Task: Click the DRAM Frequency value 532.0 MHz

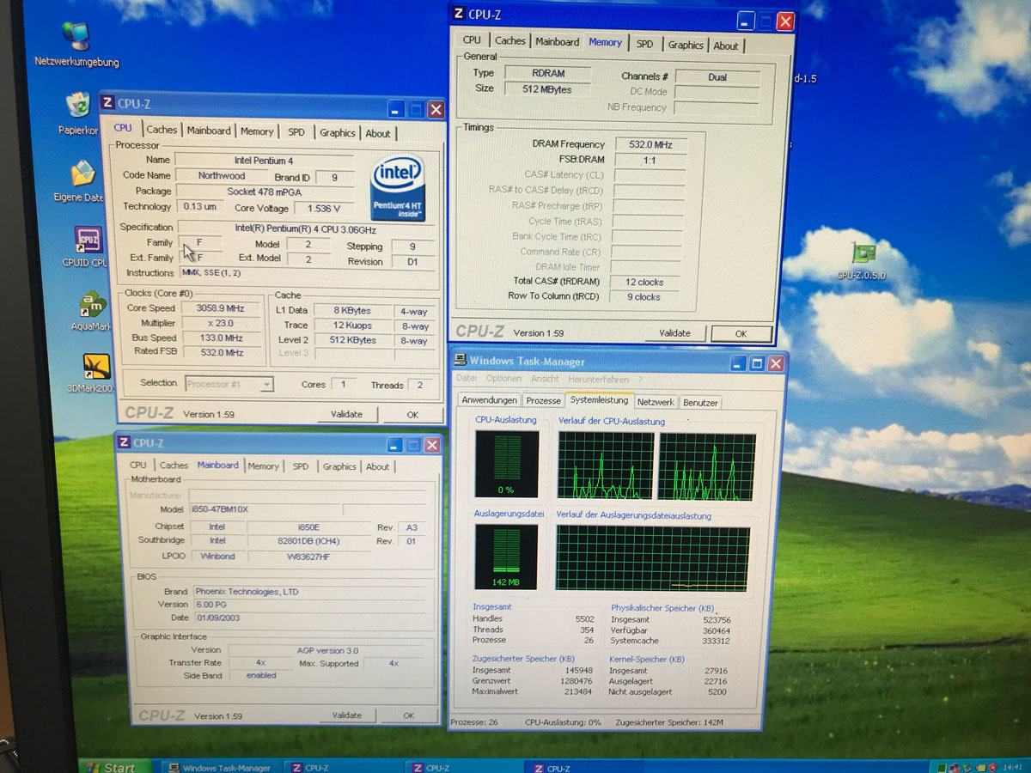Action: point(650,144)
